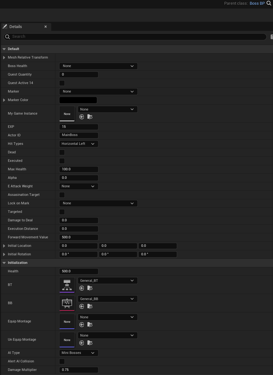This screenshot has width=273, height=375.
Task: Click the Behavior Tree thumbnail for BT
Action: click(67, 285)
